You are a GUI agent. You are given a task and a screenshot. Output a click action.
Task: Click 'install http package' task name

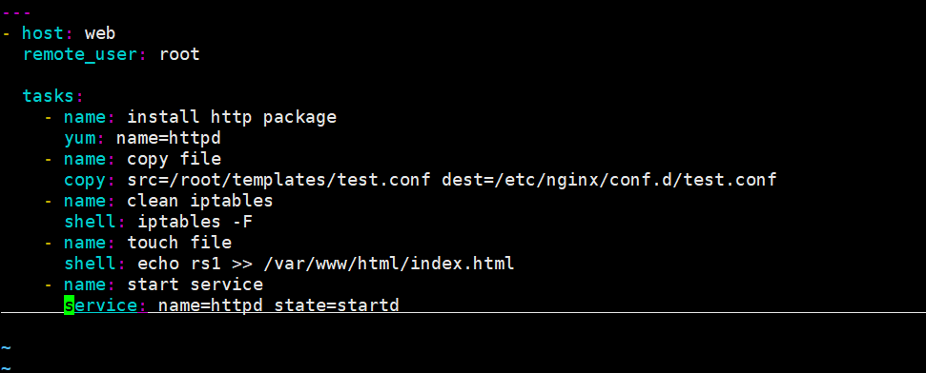(232, 117)
